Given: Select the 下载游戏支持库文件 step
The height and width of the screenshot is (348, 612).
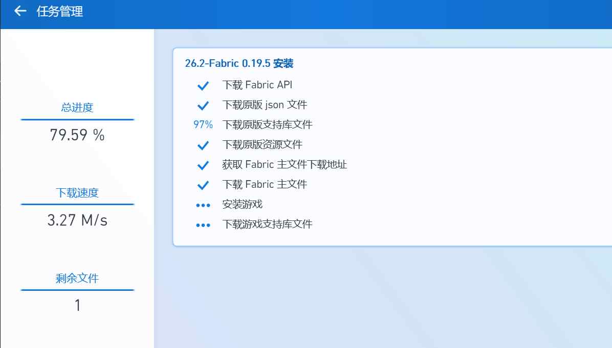Looking at the screenshot, I should tap(267, 224).
